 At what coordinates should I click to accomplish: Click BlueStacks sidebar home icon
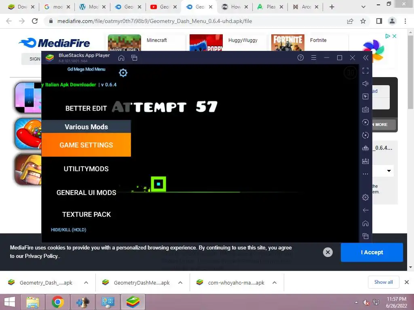pos(365,223)
